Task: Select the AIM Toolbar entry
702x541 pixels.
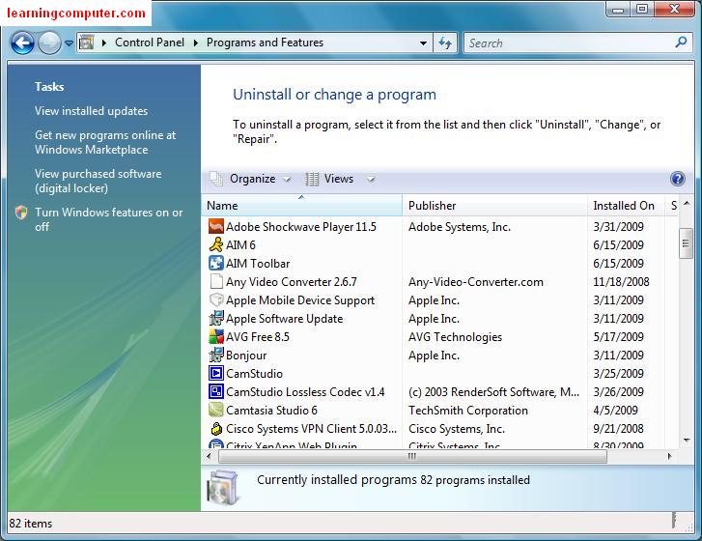Action: point(258,264)
